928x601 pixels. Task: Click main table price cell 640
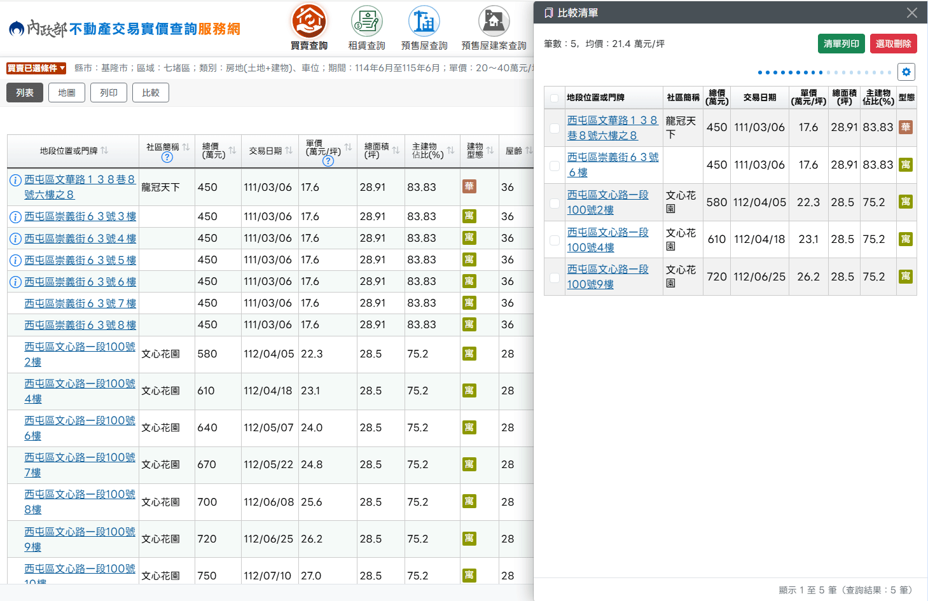tap(207, 427)
